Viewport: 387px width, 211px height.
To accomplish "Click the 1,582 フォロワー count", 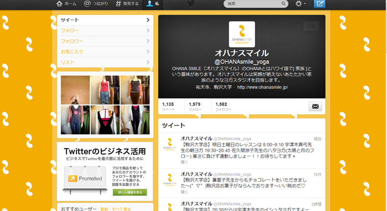I will 223,107.
